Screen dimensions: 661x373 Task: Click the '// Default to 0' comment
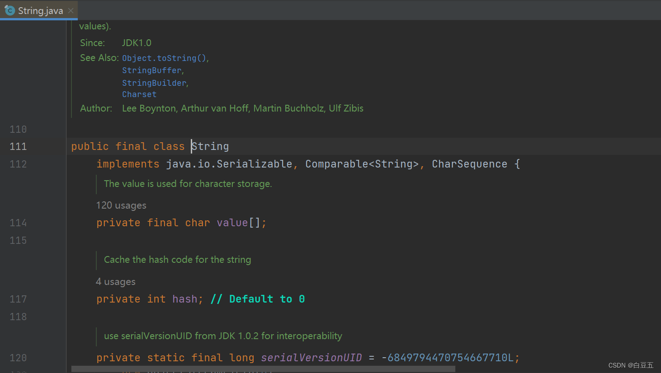258,299
